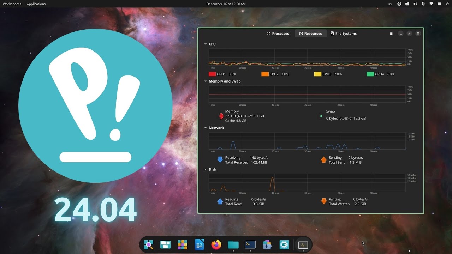452x254 pixels.
Task: Collapse the Network section
Action: 206,128
